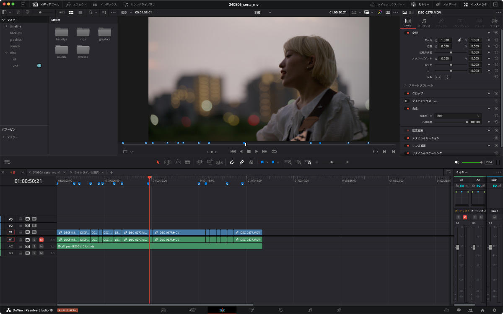Stop playback in the viewer
The height and width of the screenshot is (314, 503).
pyautogui.click(x=249, y=151)
